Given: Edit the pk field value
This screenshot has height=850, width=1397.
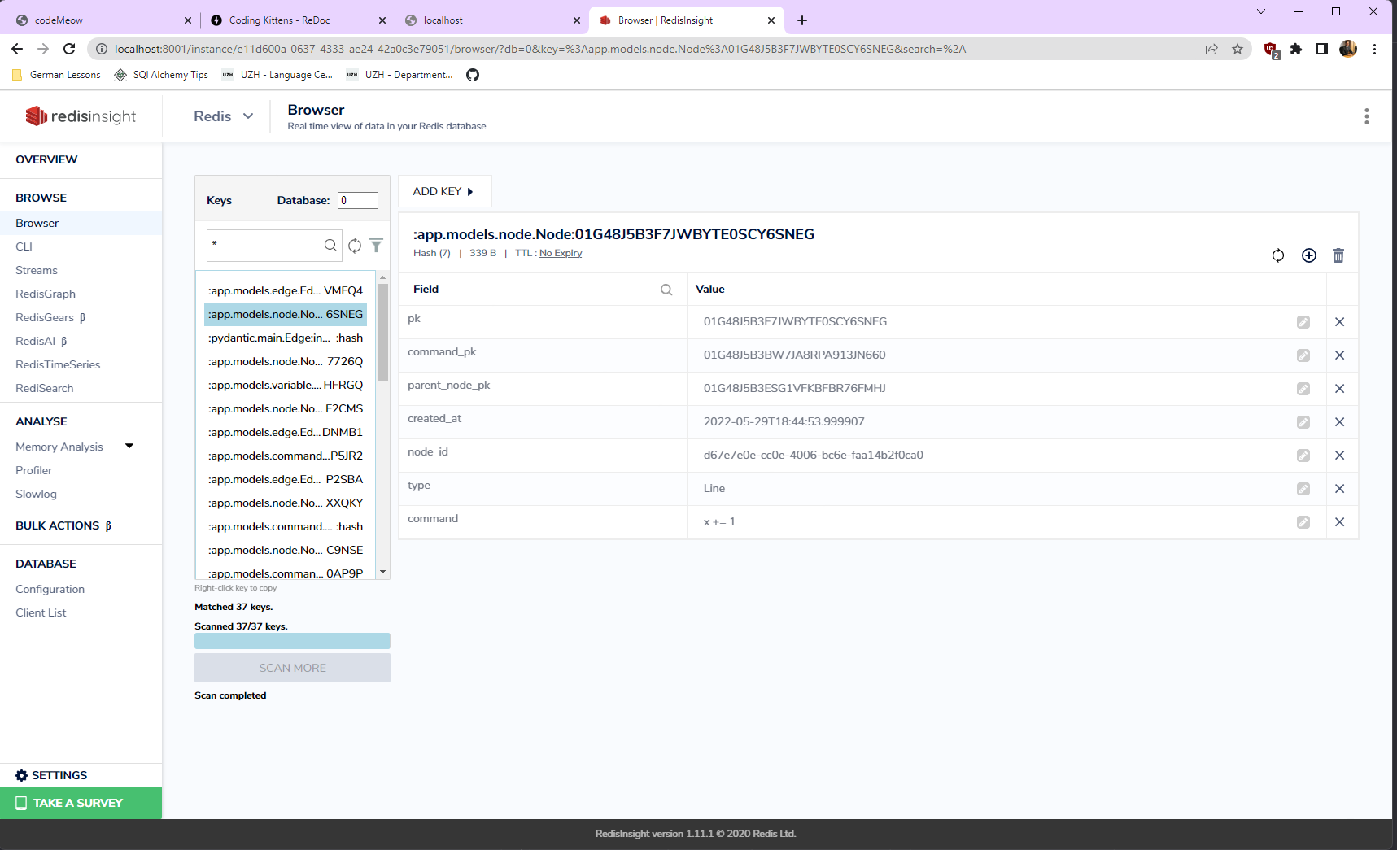Looking at the screenshot, I should (1303, 322).
